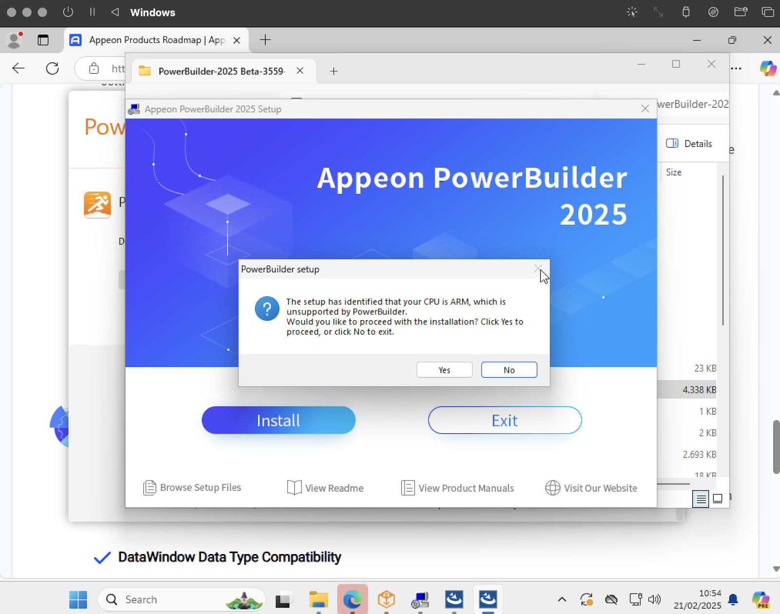The image size is (780, 614).
Task: Close the Appeon Products Roadmap browser tab
Action: click(x=237, y=40)
